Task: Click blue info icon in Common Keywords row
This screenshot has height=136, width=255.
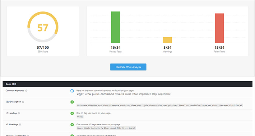Action: [72, 91]
